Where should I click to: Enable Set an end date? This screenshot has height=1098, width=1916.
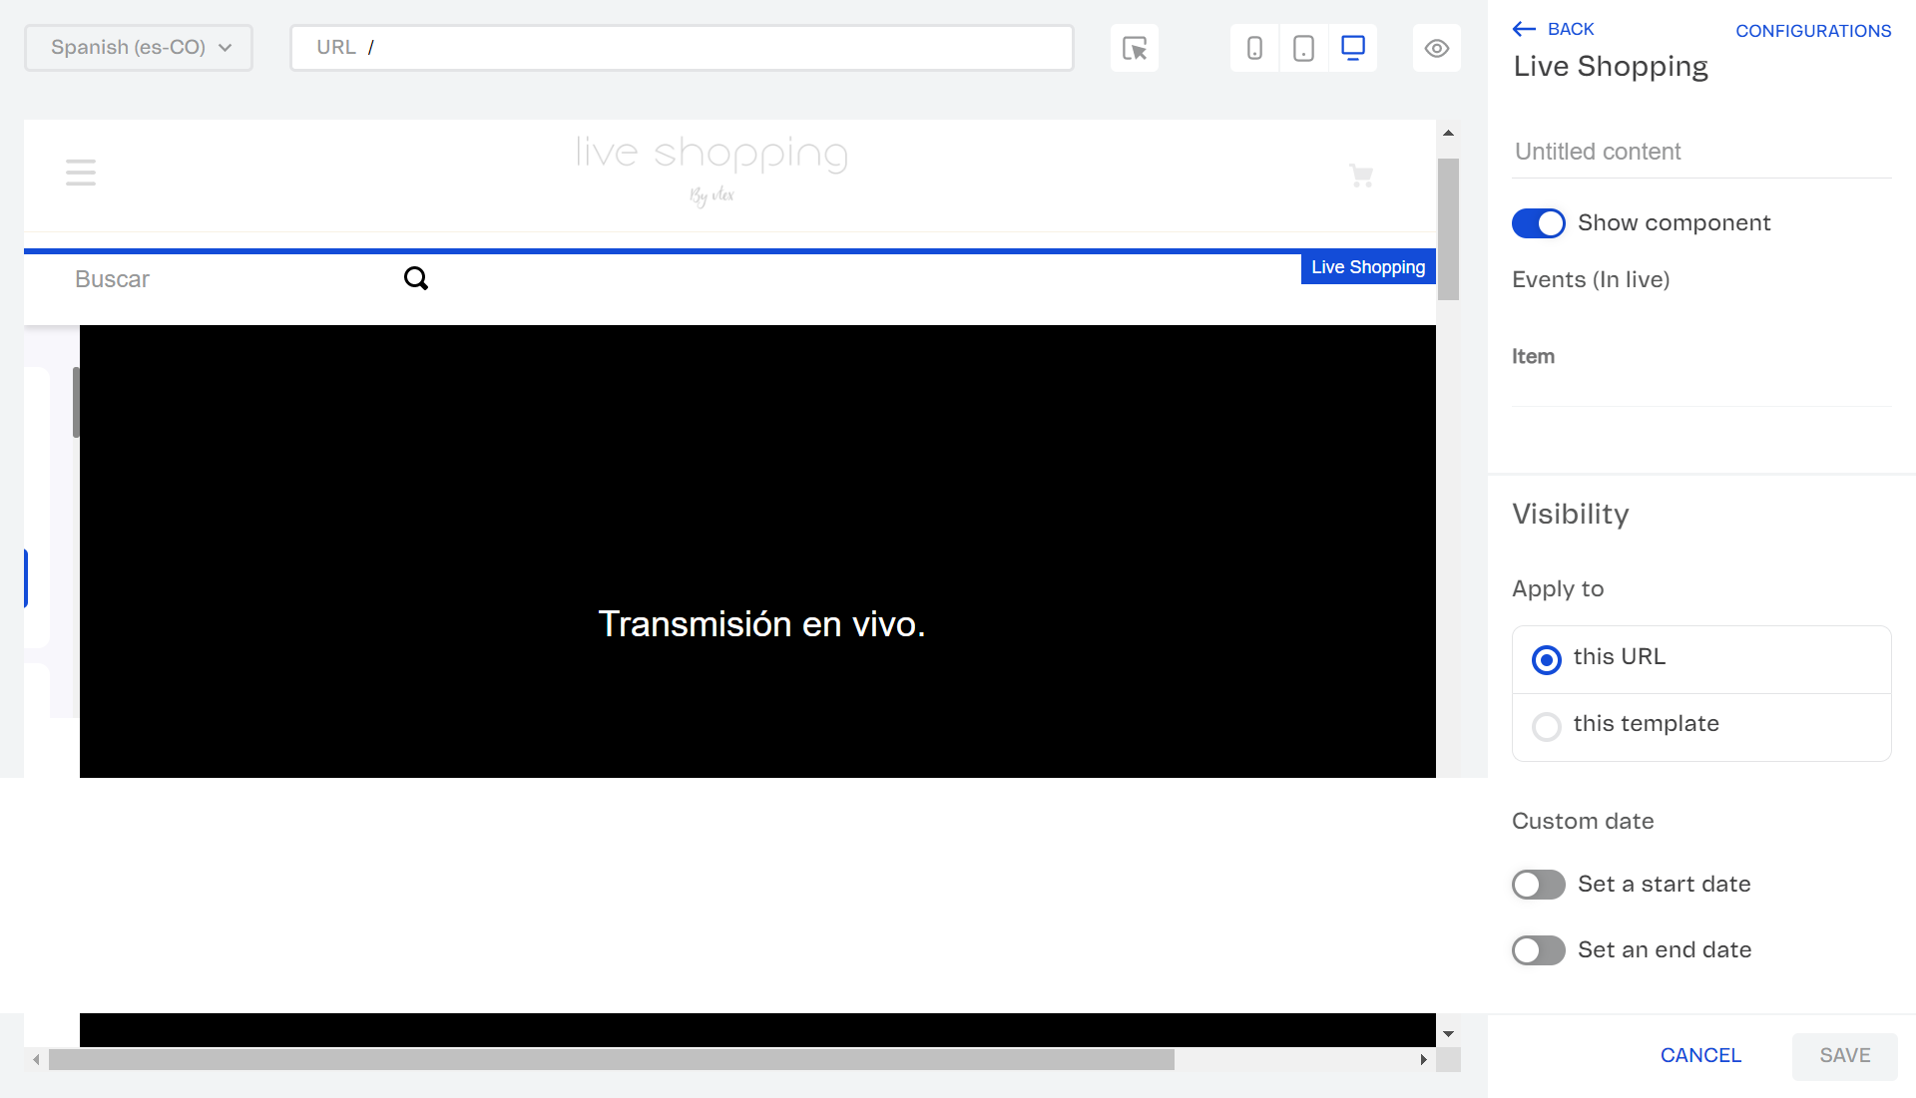[x=1537, y=949]
